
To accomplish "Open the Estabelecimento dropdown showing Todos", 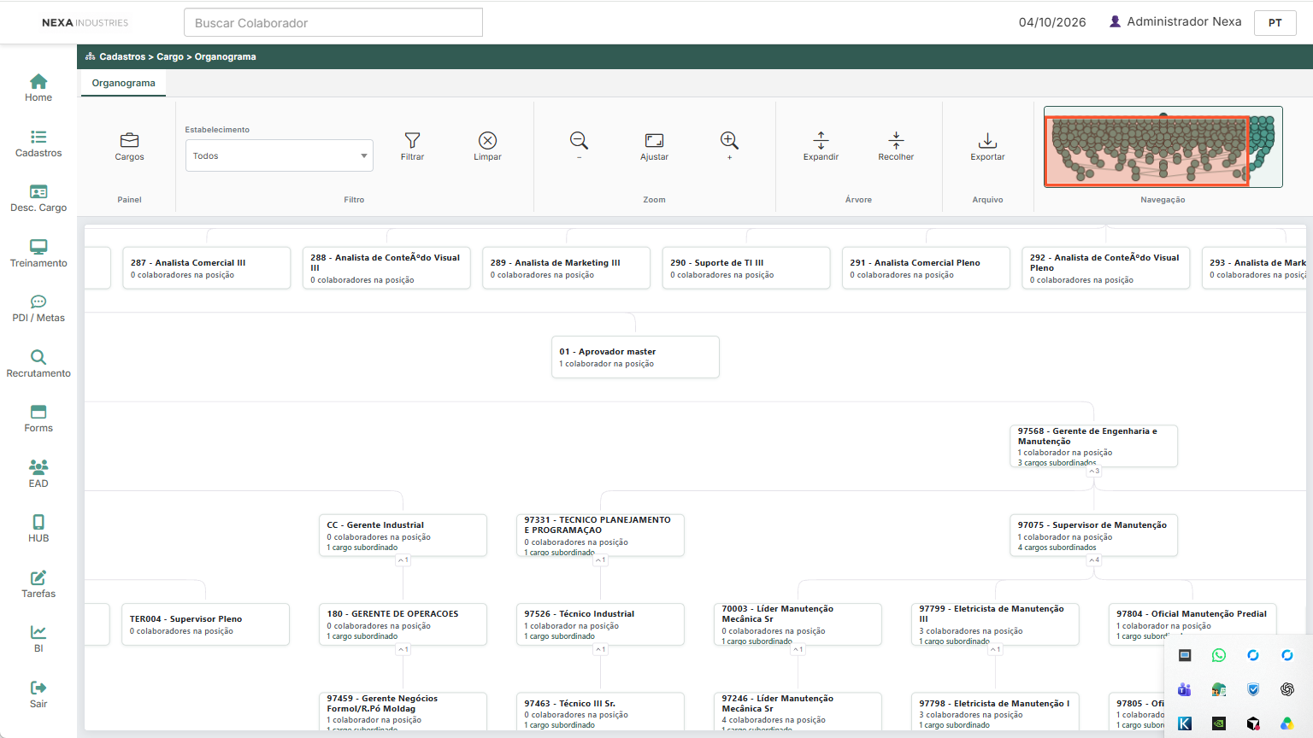I will coord(280,155).
